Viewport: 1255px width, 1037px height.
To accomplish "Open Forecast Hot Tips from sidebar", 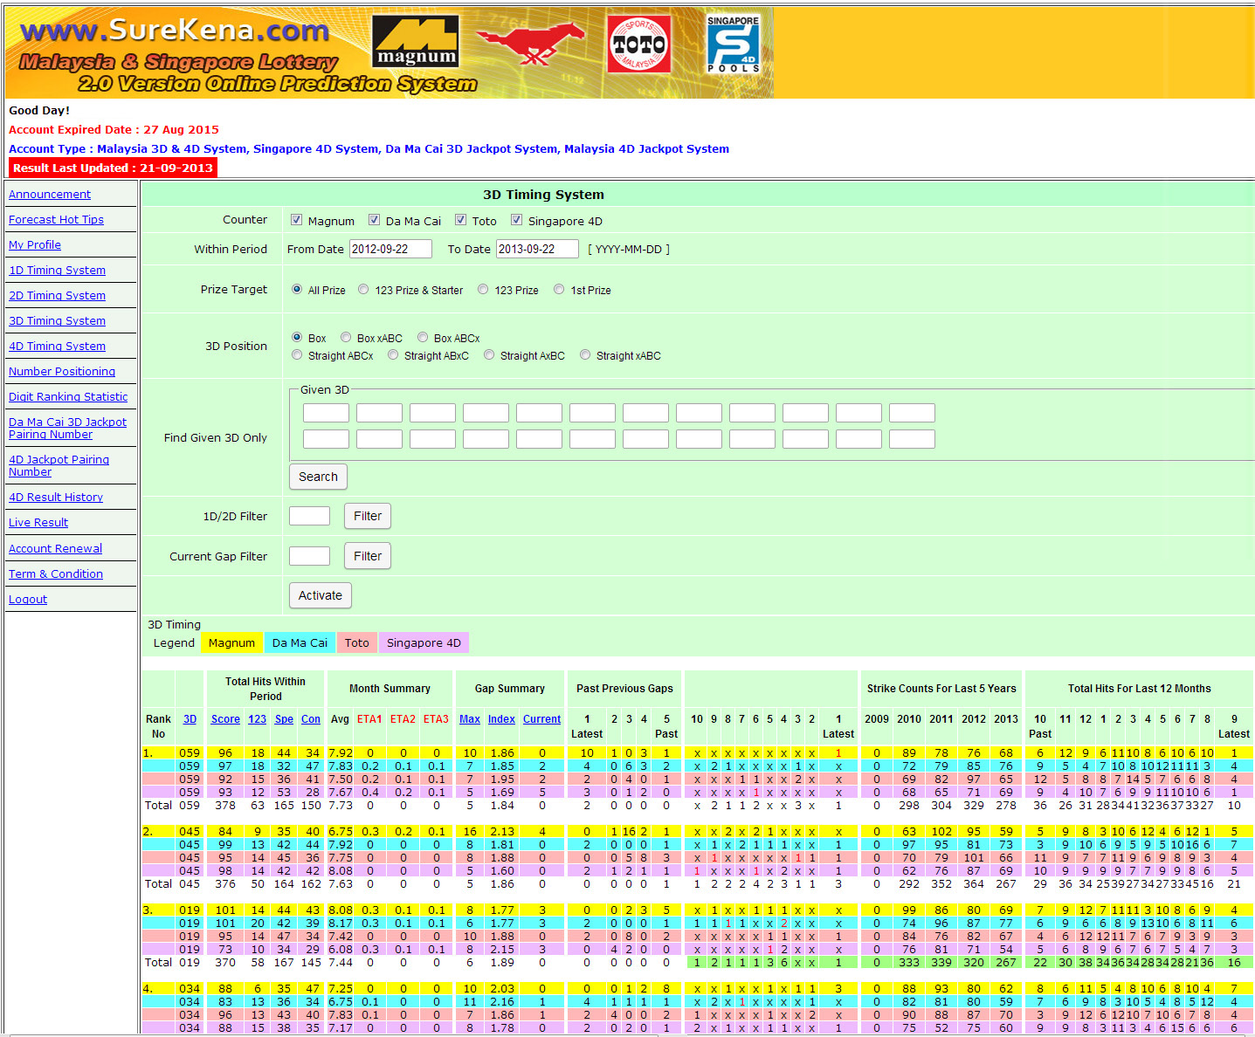I will pyautogui.click(x=56, y=220).
